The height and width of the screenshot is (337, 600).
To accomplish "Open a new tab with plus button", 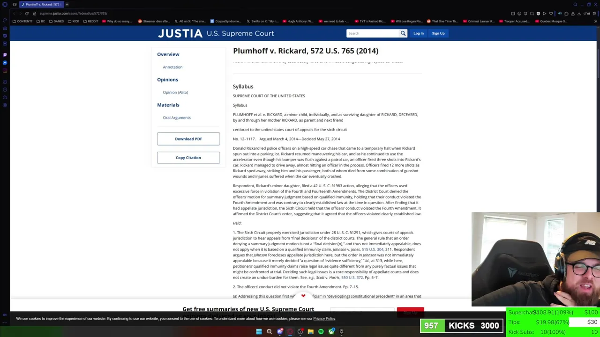I will pos(67,4).
